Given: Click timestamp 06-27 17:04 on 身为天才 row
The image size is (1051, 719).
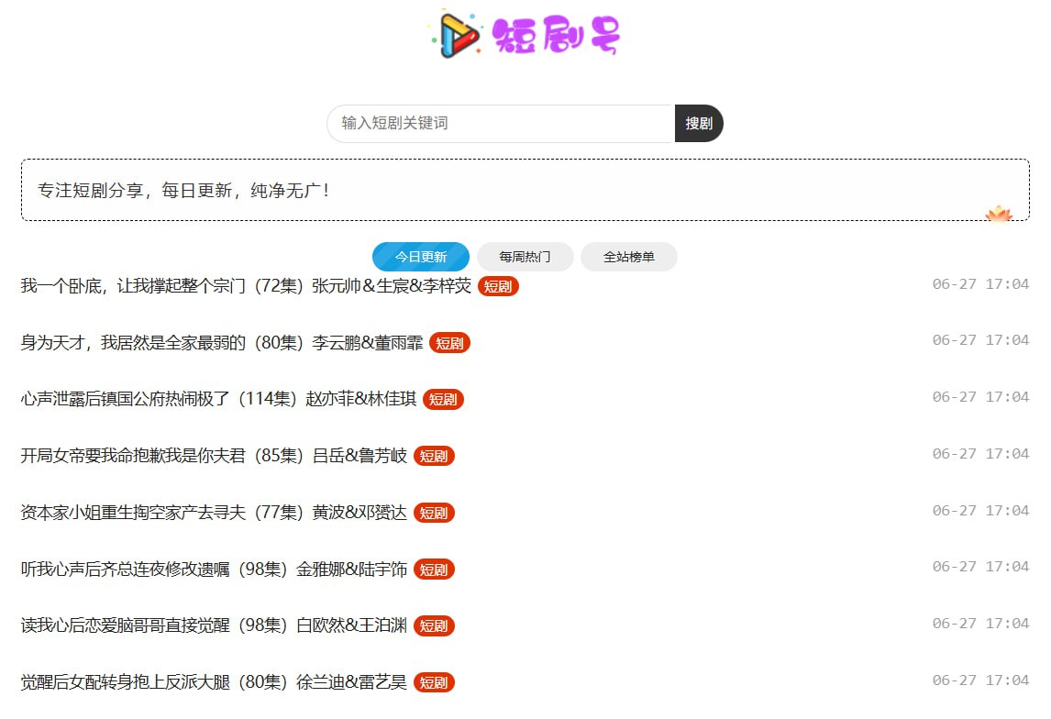Looking at the screenshot, I should click(x=980, y=340).
